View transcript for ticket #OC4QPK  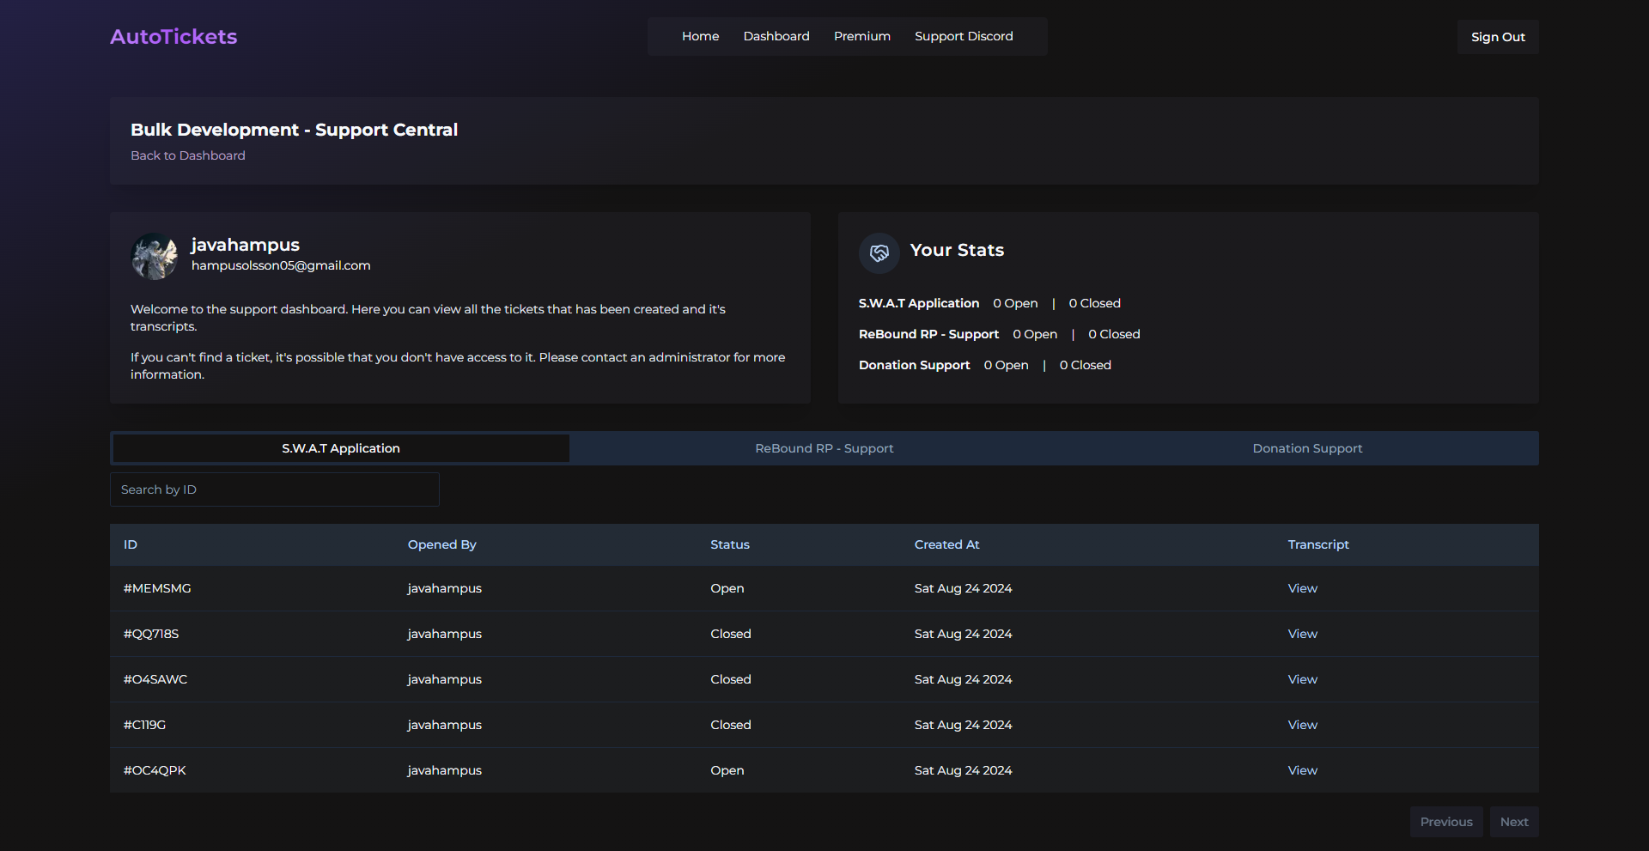(1302, 770)
